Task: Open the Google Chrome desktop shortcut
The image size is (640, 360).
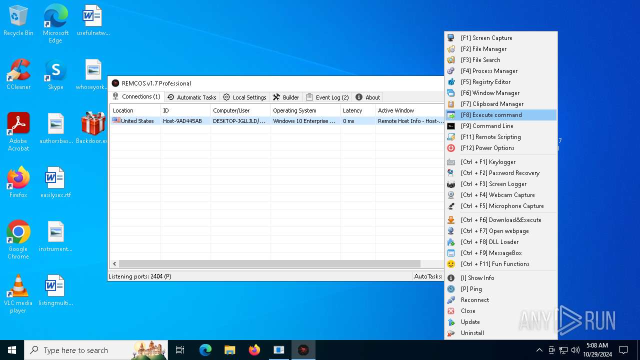Action: [x=18, y=240]
